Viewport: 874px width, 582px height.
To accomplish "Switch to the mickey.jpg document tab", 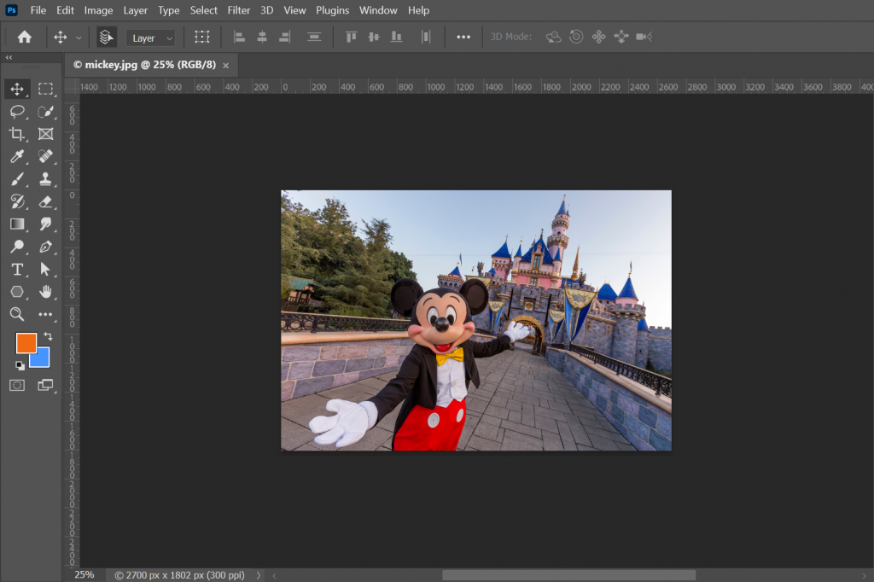I will point(144,65).
